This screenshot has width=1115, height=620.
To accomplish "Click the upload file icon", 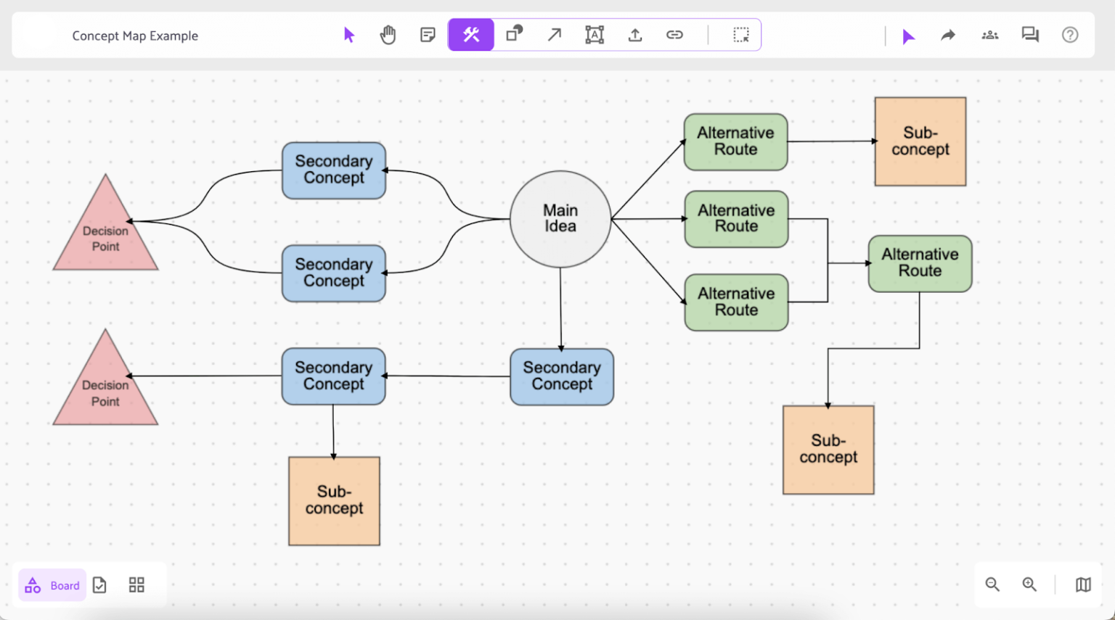I will [x=635, y=35].
